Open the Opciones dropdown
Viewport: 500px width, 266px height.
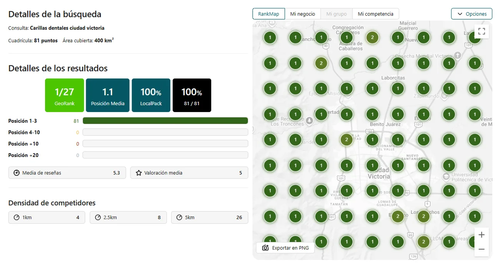[472, 14]
